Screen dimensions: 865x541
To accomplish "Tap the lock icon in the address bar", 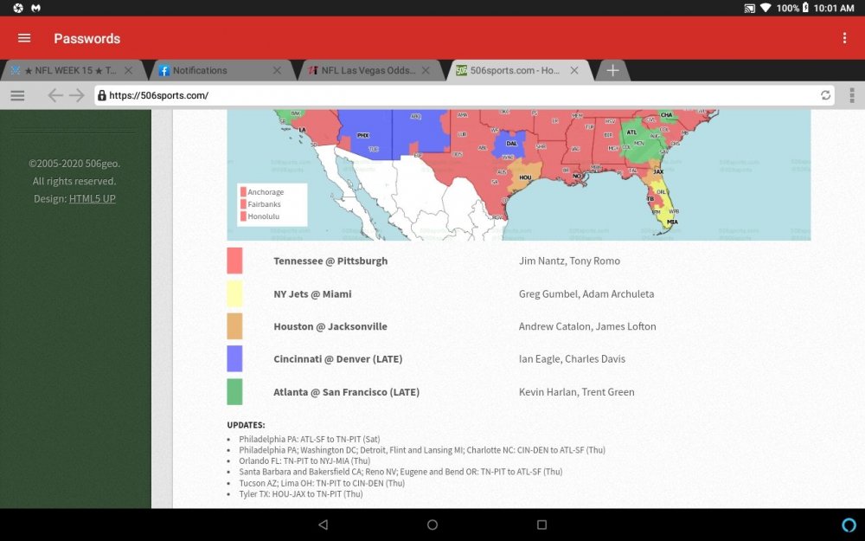I will 101,95.
